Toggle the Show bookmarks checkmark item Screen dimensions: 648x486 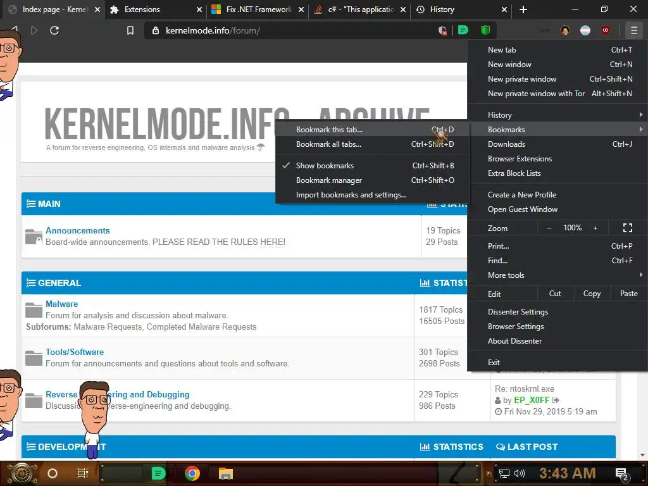click(372, 165)
